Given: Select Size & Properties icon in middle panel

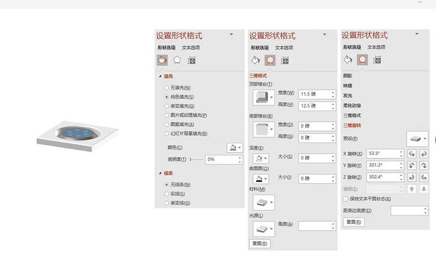Looking at the screenshot, I should [x=285, y=60].
